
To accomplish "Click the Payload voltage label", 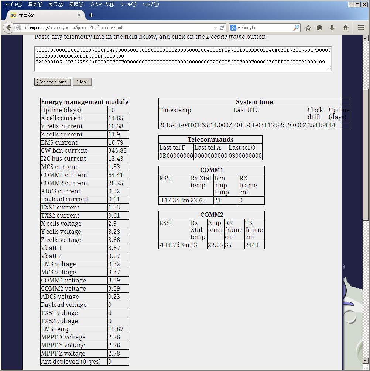I will tap(64, 305).
